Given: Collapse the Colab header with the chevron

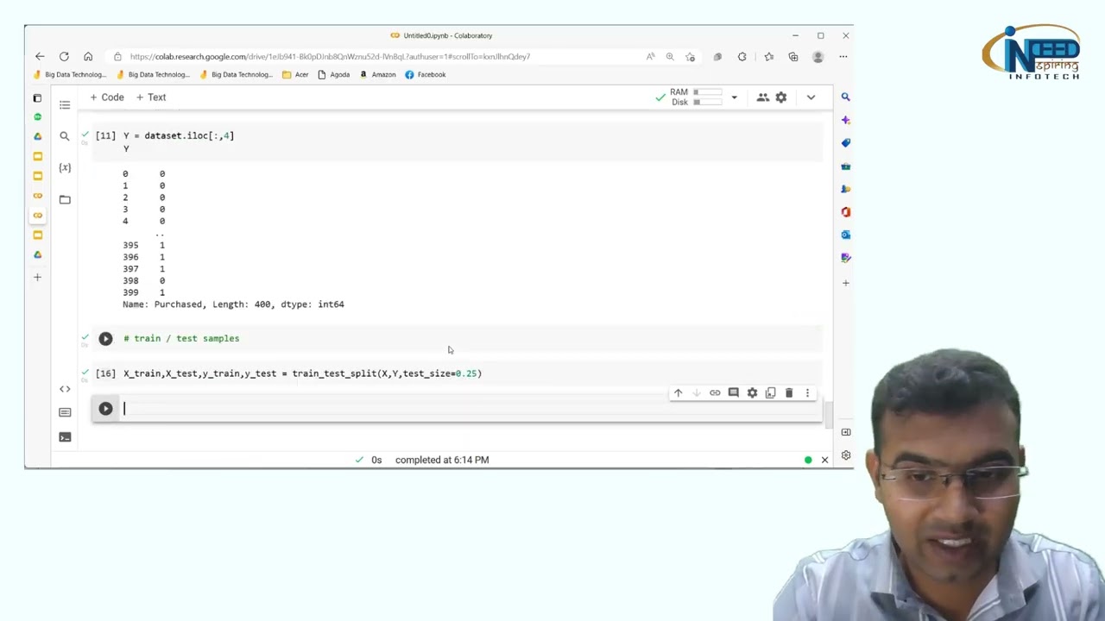Looking at the screenshot, I should (811, 97).
